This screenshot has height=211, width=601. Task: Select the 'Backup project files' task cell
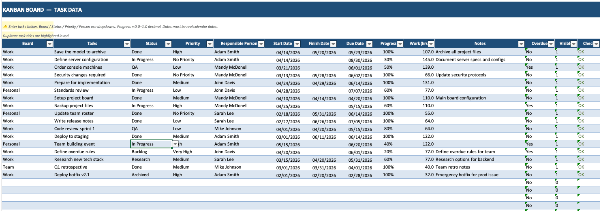tap(92, 105)
